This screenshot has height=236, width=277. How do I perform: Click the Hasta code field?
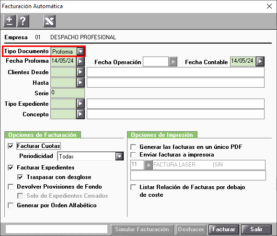click(63, 83)
